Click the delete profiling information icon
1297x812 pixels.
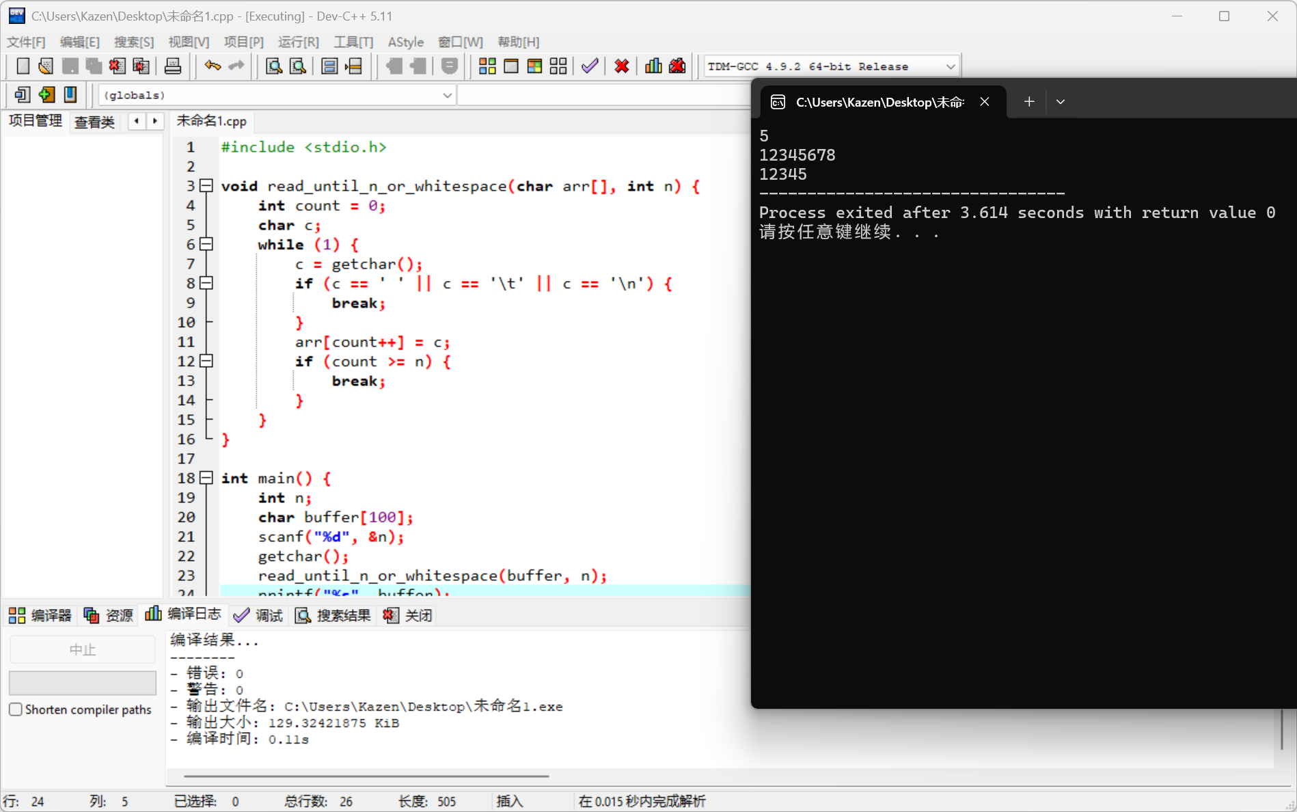[677, 66]
